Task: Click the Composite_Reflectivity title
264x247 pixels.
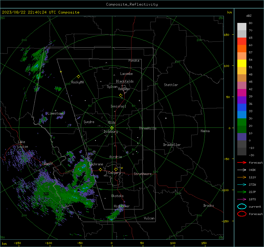Action: pos(132,4)
